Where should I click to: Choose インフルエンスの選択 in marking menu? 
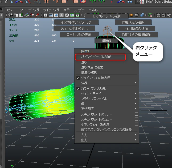click(x=107, y=16)
